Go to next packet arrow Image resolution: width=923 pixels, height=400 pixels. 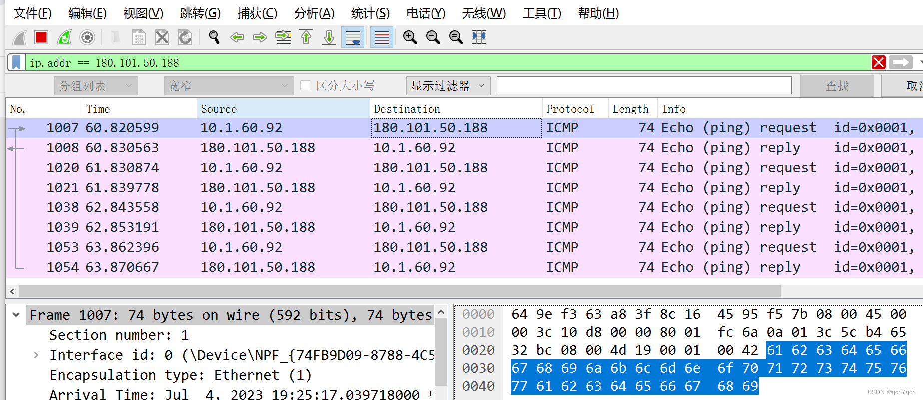260,37
